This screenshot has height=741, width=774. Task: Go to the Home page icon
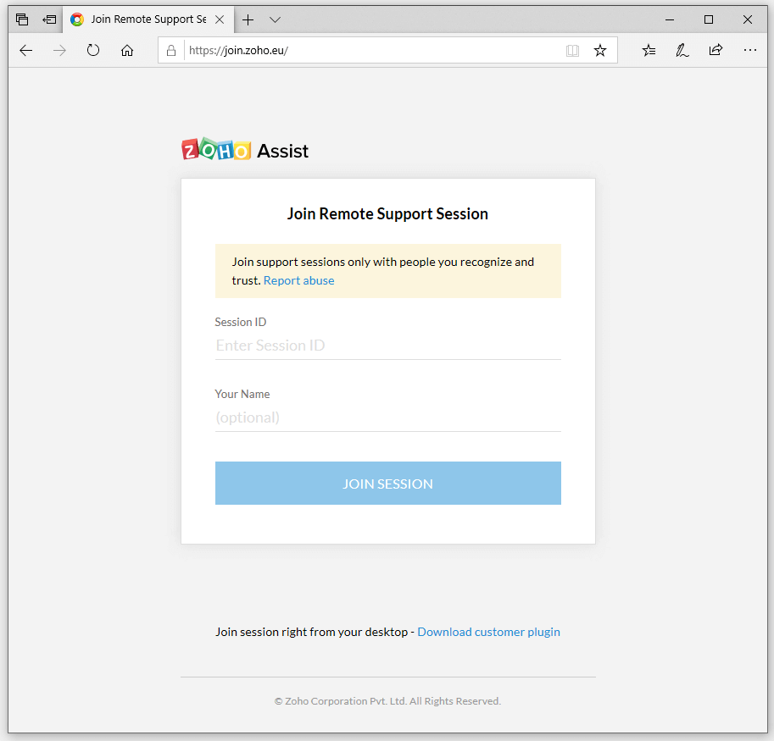click(127, 51)
